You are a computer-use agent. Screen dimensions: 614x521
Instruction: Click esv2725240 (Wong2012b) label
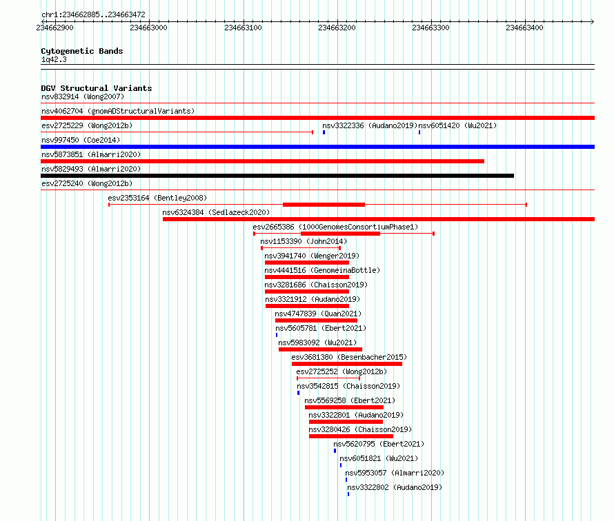[x=87, y=183]
